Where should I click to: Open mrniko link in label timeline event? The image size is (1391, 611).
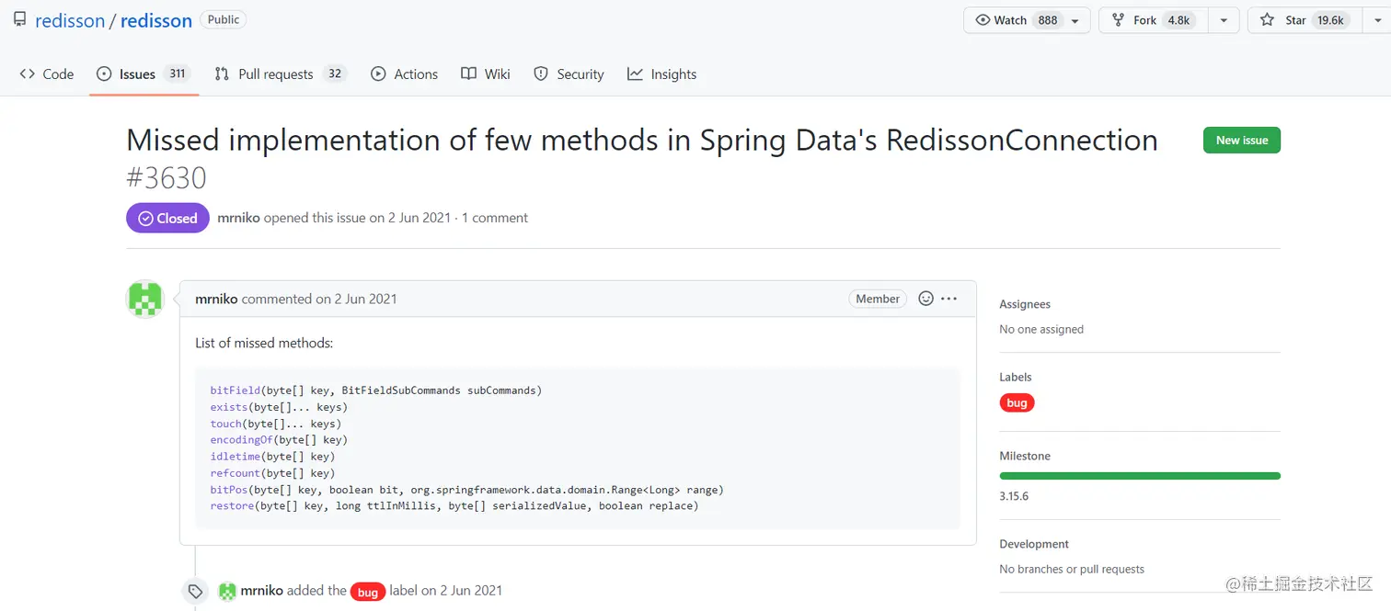pos(261,591)
